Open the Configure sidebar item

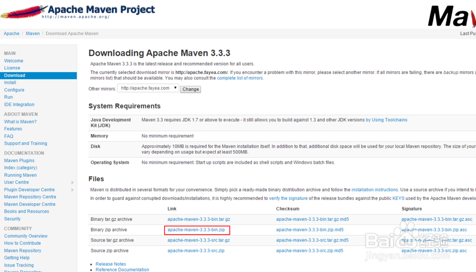click(x=14, y=90)
